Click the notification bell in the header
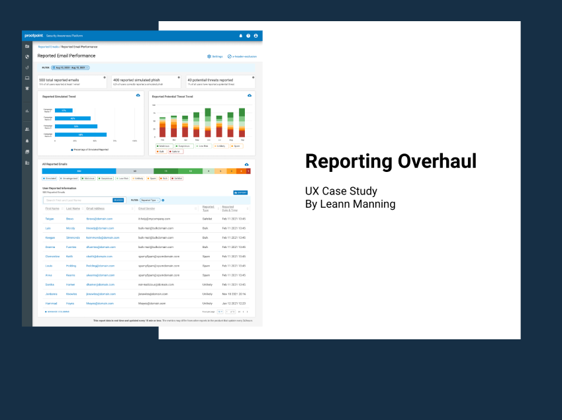The width and height of the screenshot is (562, 420). [240, 36]
